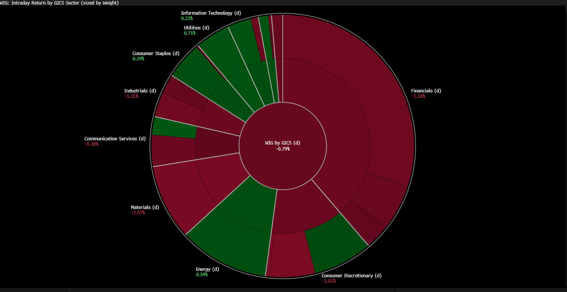Image resolution: width=567 pixels, height=292 pixels.
Task: Click the Energy (d) sector label
Action: pos(207,269)
